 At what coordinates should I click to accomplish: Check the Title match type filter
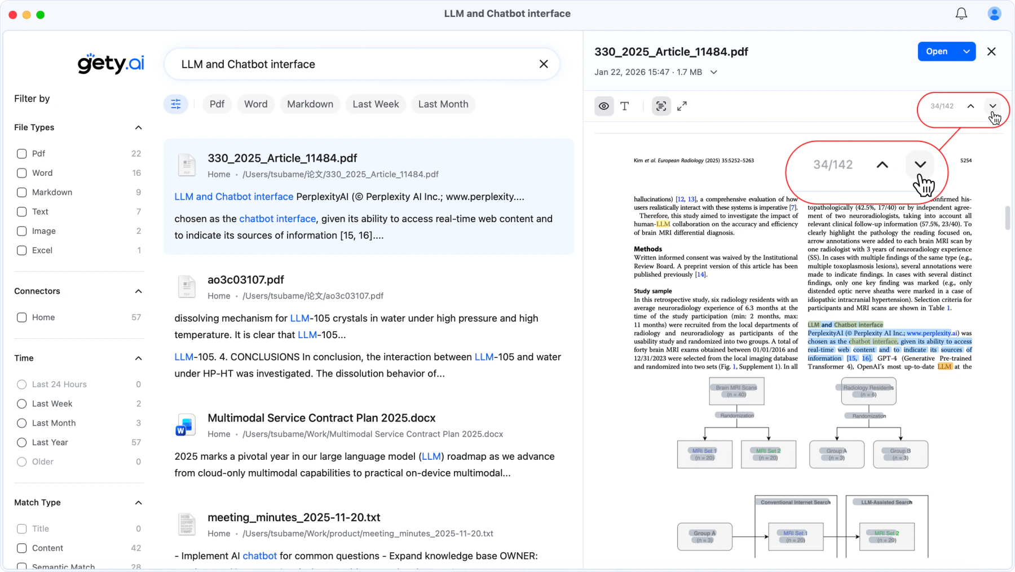[22, 529]
